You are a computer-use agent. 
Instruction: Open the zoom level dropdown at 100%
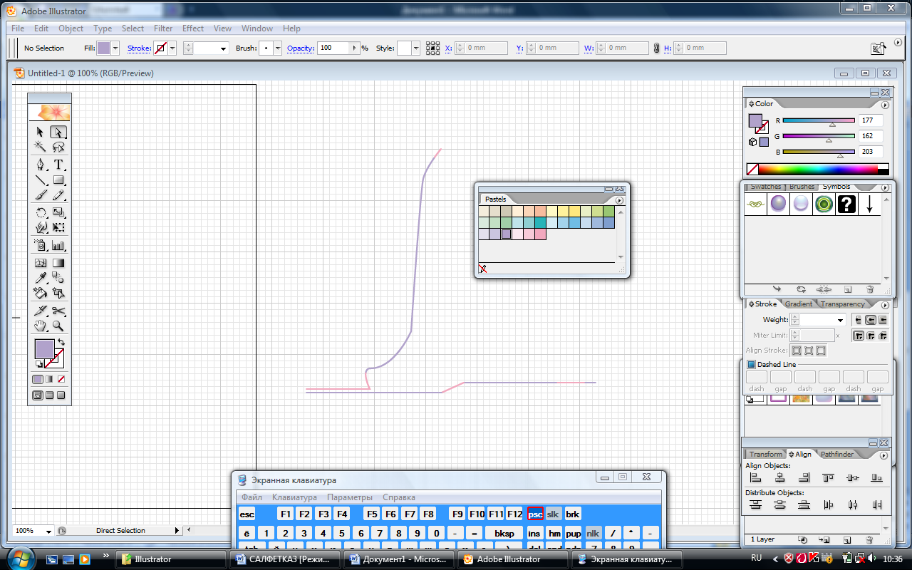point(48,531)
